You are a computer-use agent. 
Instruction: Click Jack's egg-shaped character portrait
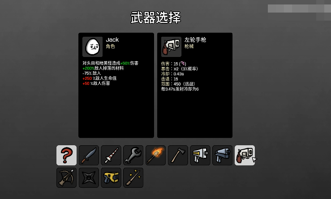pyautogui.click(x=92, y=47)
